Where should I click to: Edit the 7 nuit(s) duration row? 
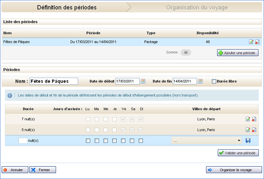coord(248,119)
